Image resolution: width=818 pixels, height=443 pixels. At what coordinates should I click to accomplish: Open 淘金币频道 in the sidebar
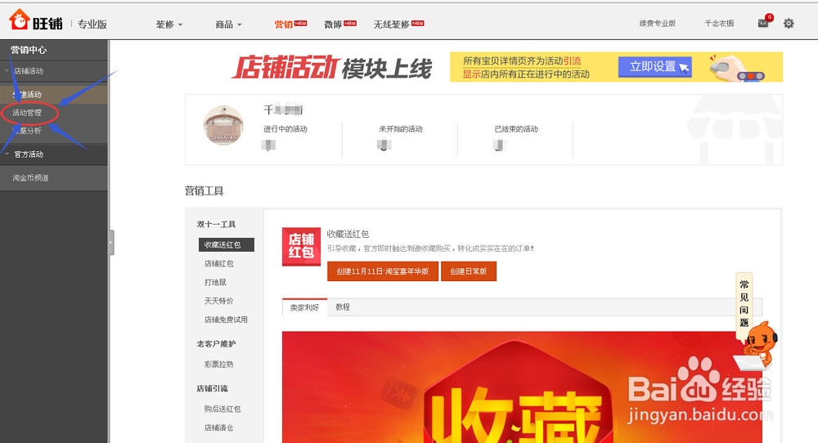point(31,177)
